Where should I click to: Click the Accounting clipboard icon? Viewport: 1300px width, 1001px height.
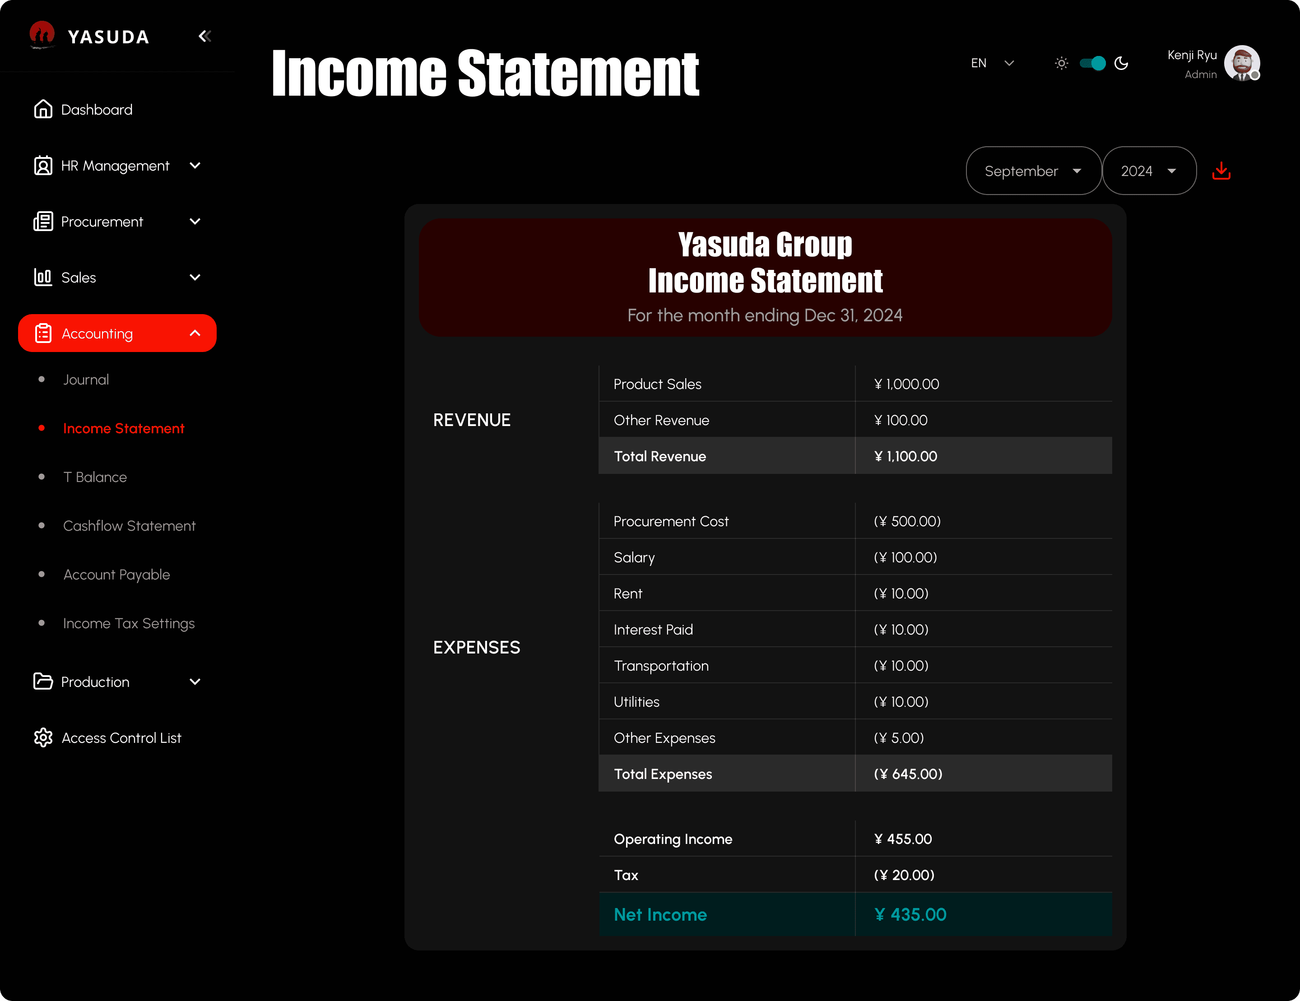[43, 333]
